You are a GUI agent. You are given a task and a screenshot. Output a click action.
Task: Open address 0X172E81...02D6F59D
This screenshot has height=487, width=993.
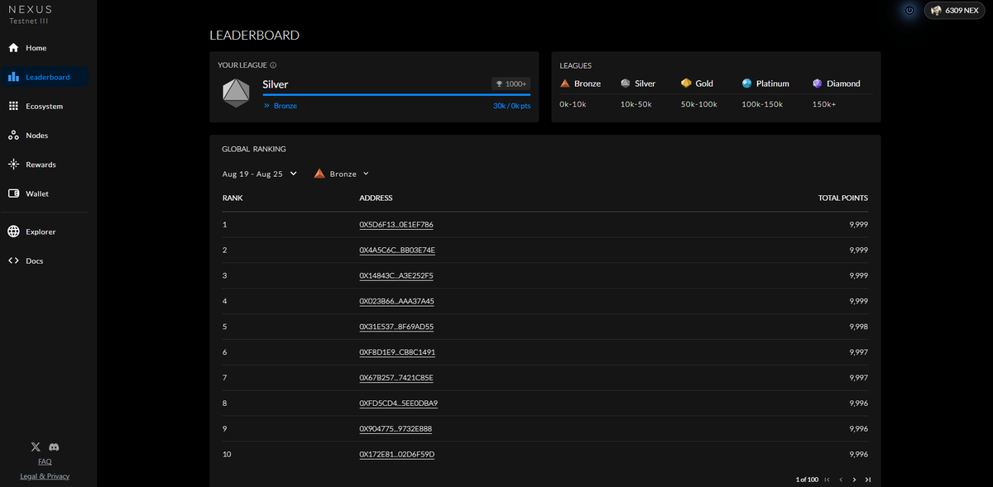[x=397, y=455]
